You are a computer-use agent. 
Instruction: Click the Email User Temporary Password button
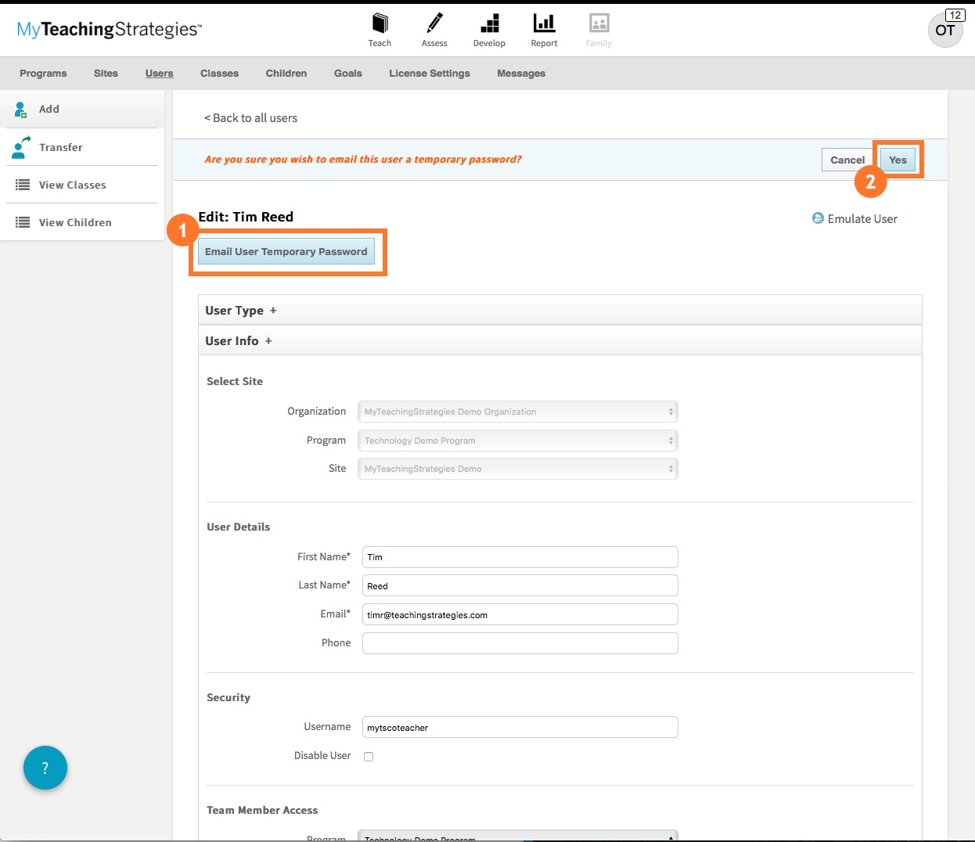286,251
